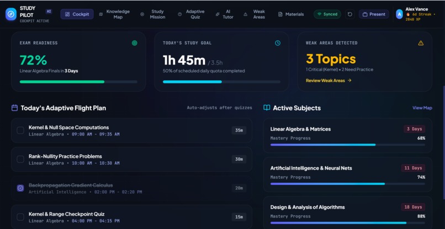Click the Weak Areas warning triangle icon
Image resolution: width=445 pixels, height=229 pixels.
[x=421, y=43]
